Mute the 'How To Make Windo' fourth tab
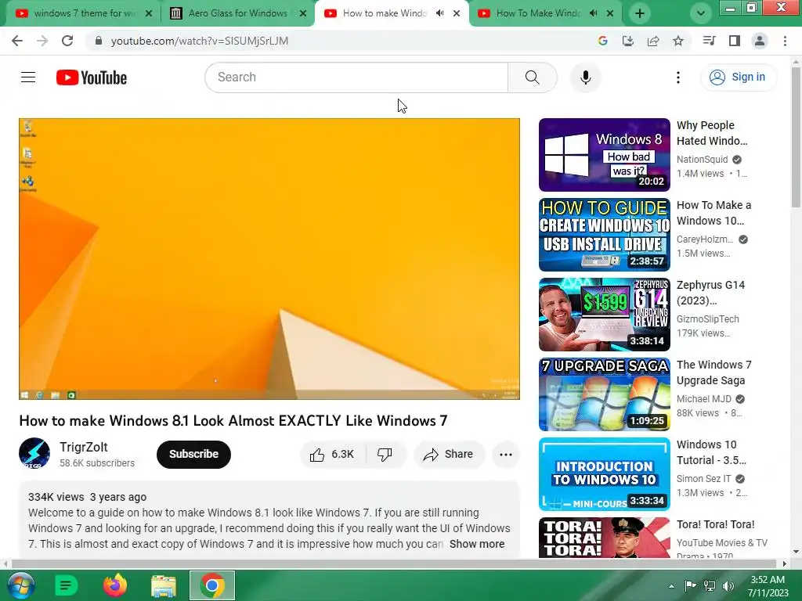Screen dimensions: 802x601 click(x=594, y=13)
